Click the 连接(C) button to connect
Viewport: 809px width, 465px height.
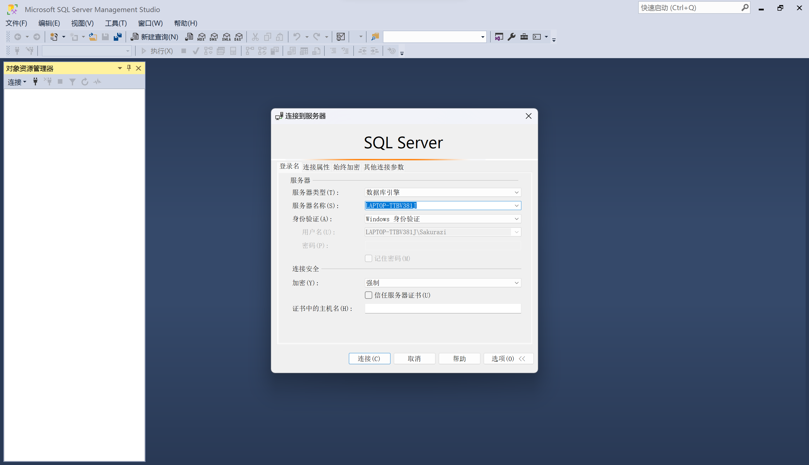369,358
